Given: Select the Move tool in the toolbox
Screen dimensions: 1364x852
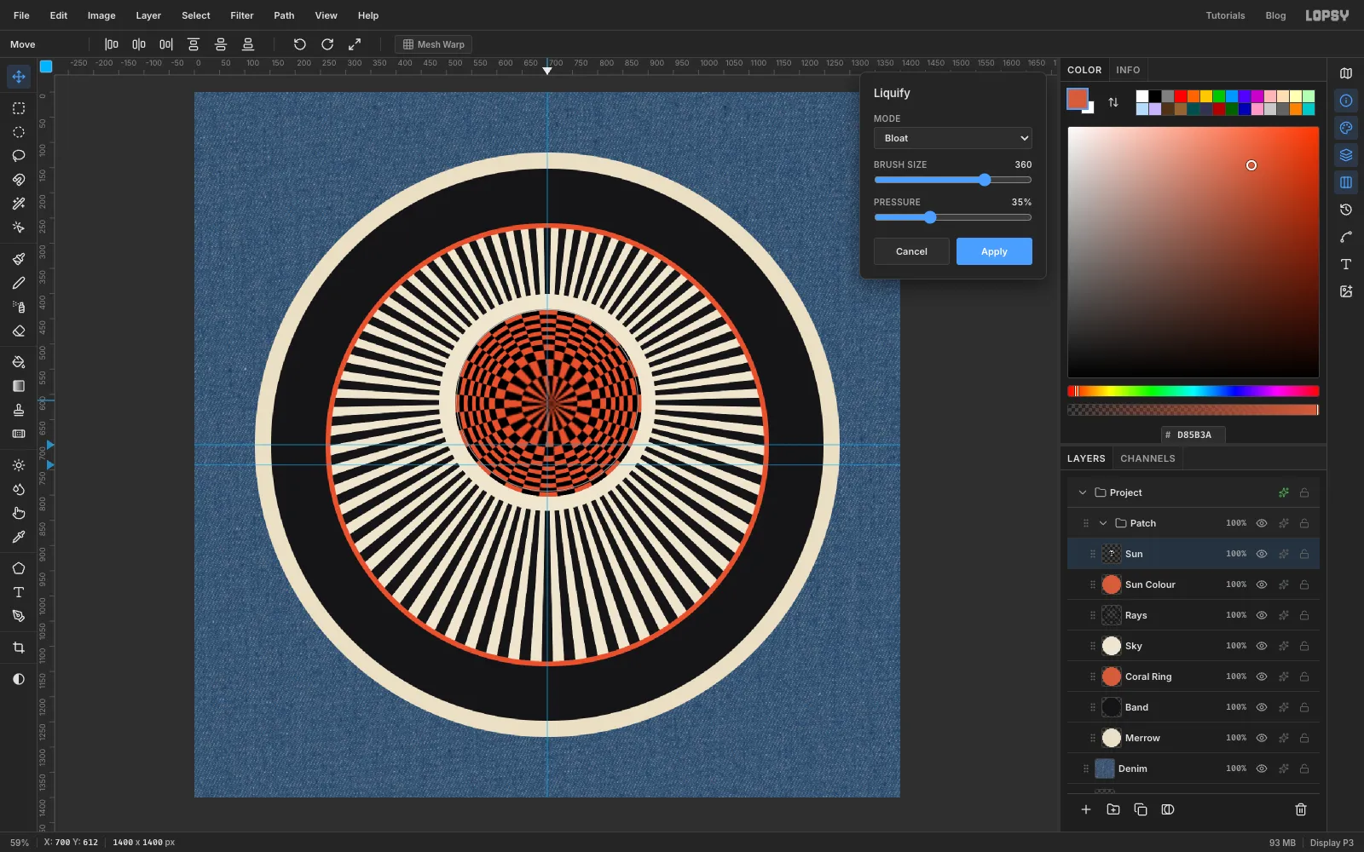Looking at the screenshot, I should (x=19, y=77).
